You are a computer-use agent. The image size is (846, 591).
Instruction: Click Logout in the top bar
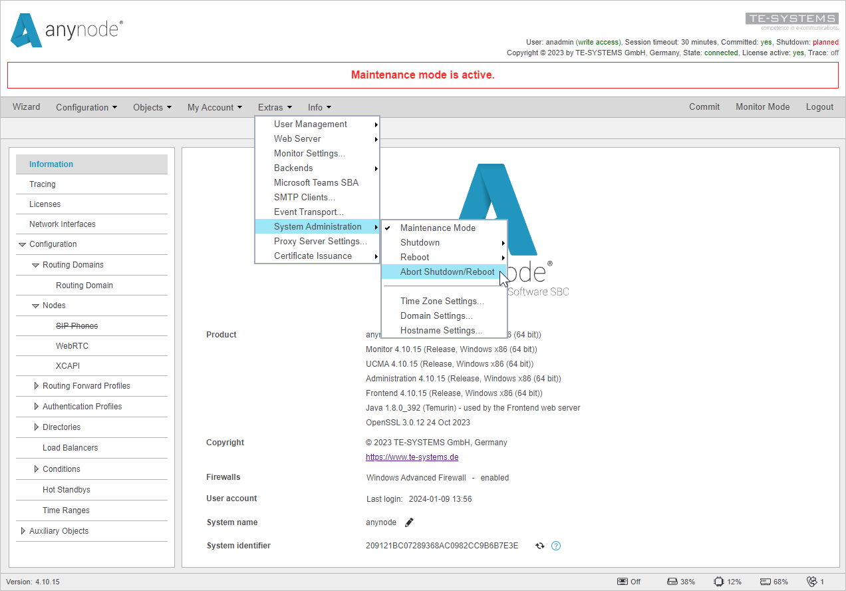coord(819,106)
